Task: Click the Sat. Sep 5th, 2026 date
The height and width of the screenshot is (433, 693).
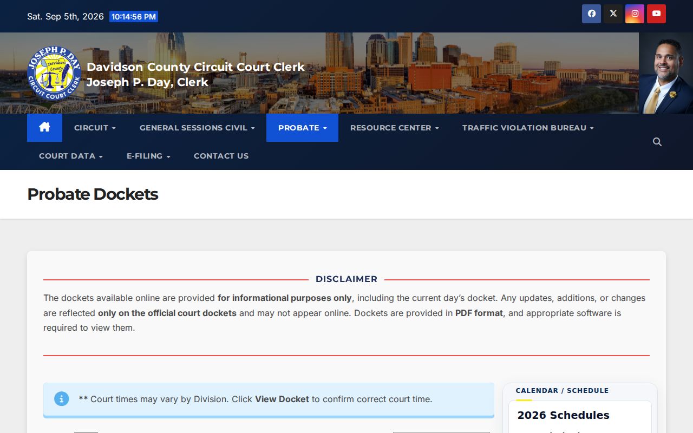Action: 66,16
